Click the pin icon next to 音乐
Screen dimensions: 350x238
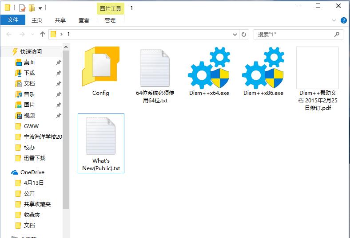click(x=59, y=94)
